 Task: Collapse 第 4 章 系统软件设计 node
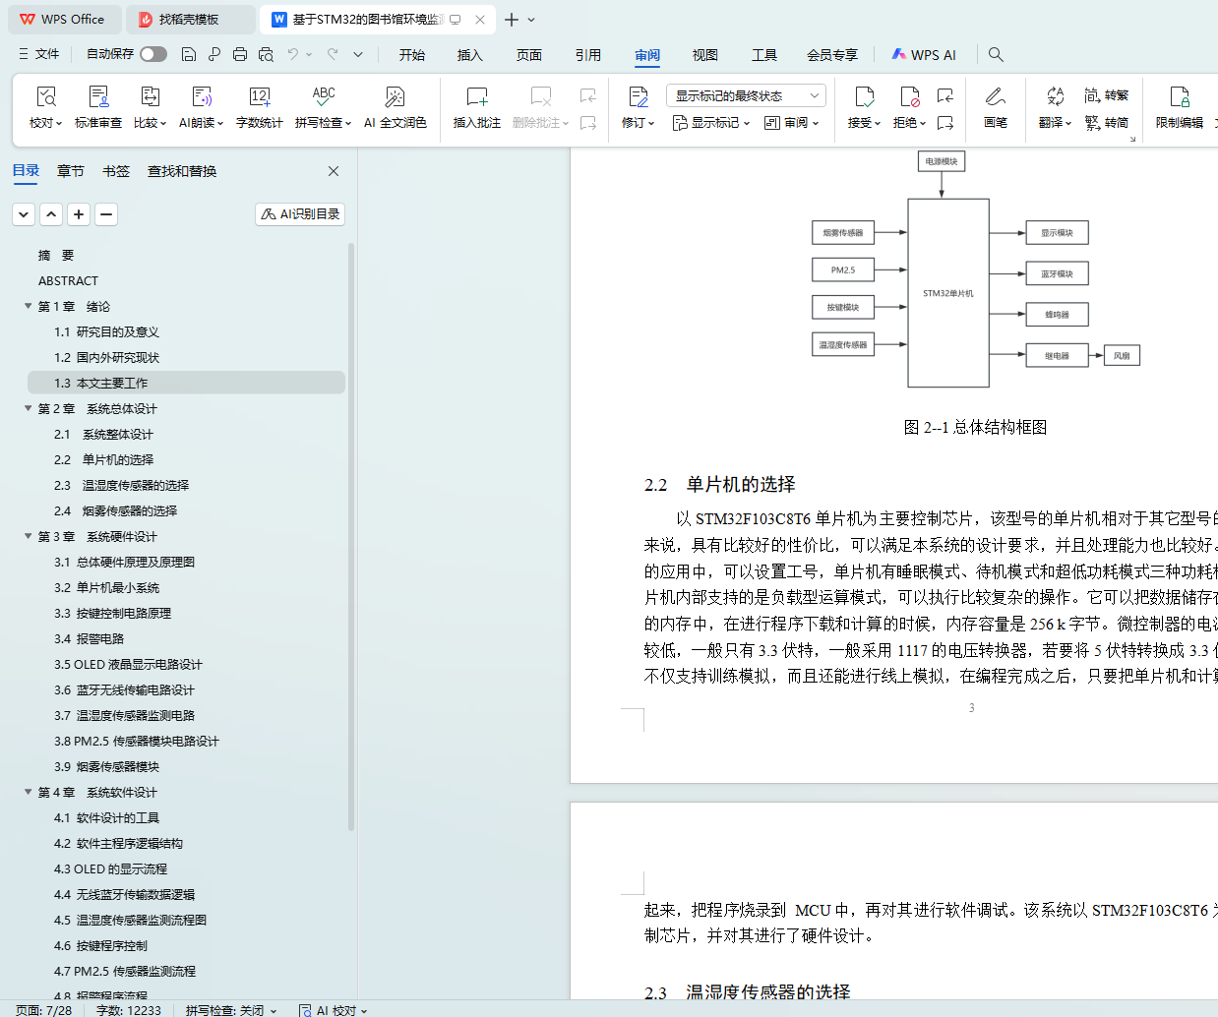click(x=29, y=792)
